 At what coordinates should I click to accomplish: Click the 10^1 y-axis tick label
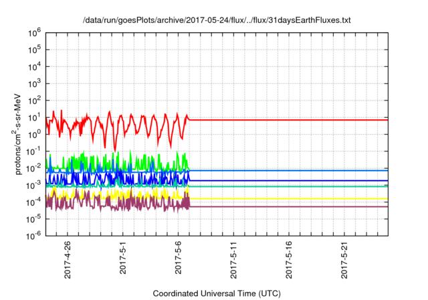(x=34, y=118)
